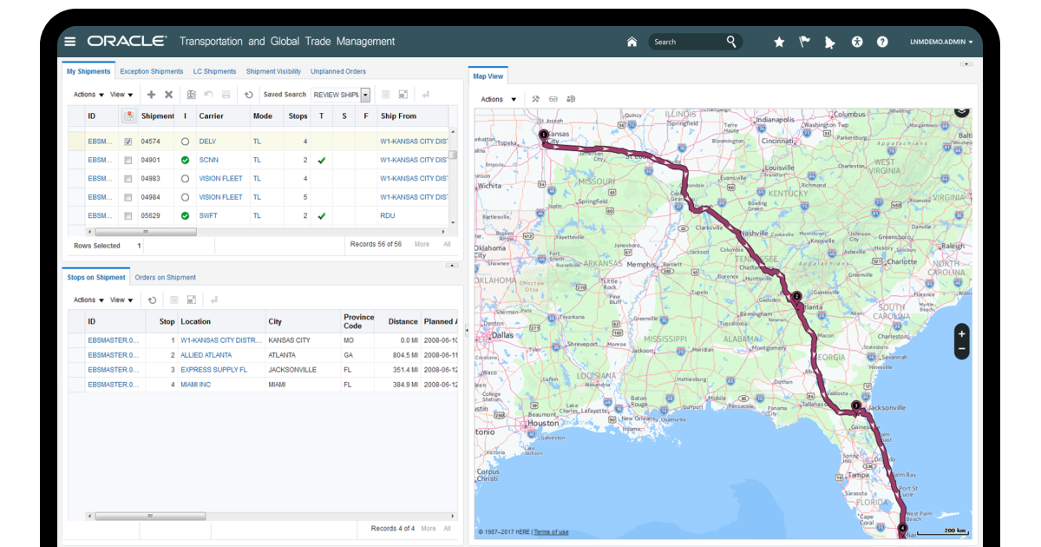Open Favorites star icon

pos(779,42)
